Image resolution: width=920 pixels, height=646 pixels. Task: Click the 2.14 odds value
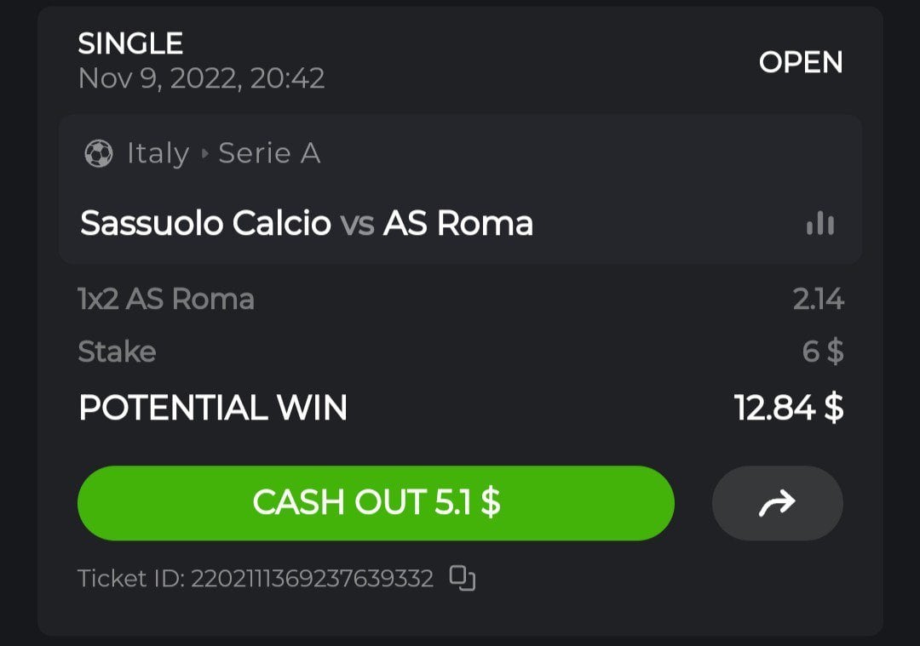(818, 300)
